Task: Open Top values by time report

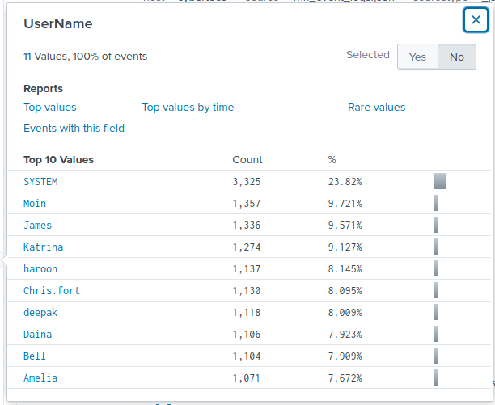Action: point(188,108)
